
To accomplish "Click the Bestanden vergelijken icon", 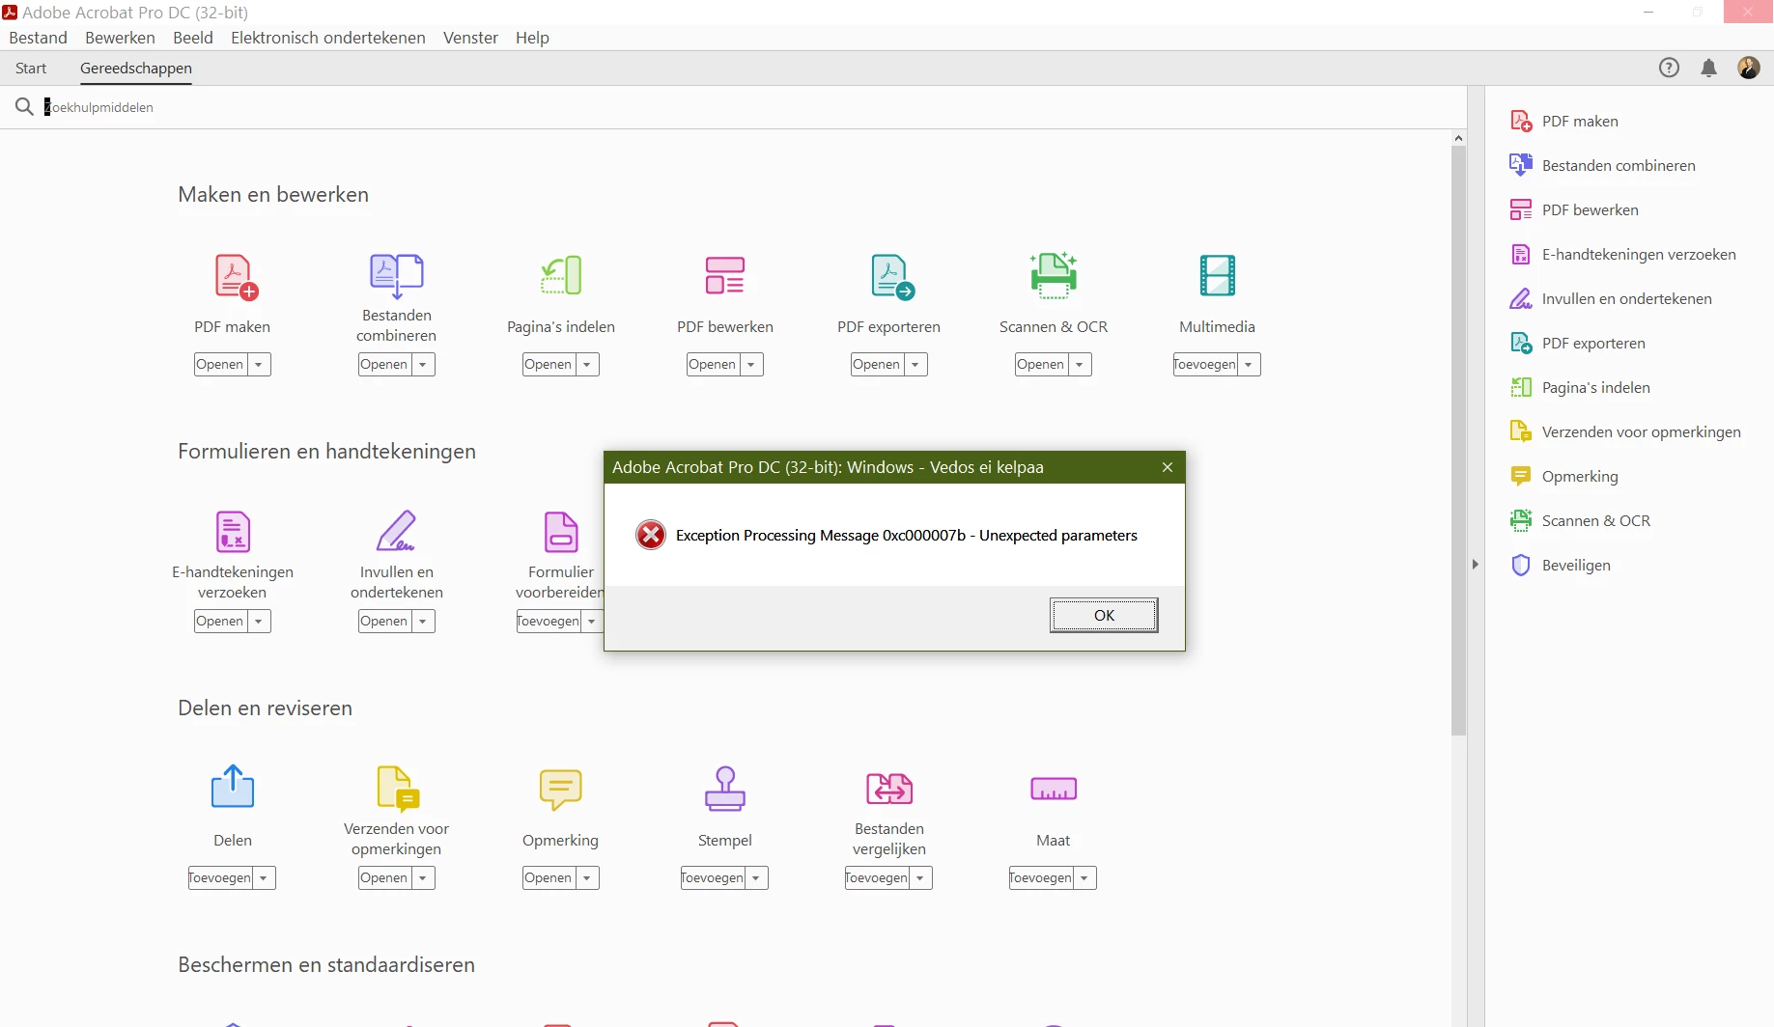I will point(889,788).
